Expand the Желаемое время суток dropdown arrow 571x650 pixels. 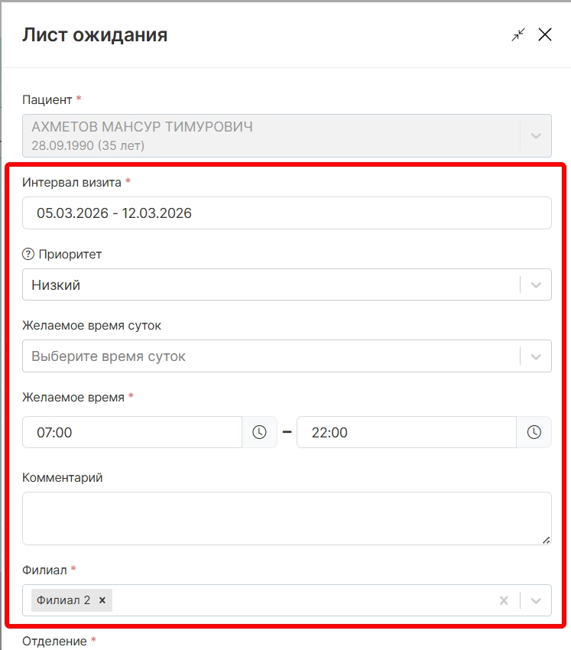point(536,356)
